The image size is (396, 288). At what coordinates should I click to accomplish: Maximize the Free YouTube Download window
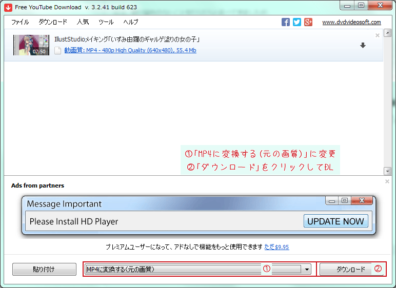(361, 5)
